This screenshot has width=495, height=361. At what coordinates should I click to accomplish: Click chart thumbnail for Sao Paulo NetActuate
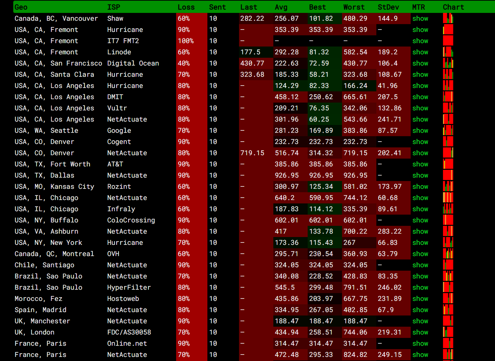pos(448,276)
